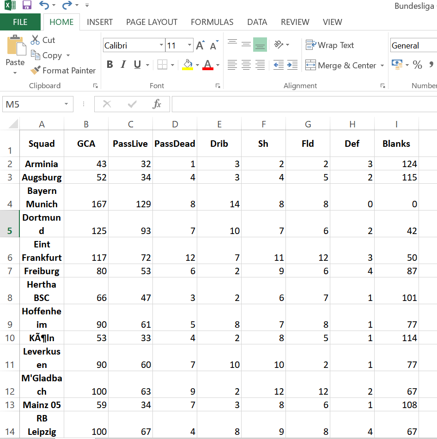Viewport: 437px width, 439px height.
Task: Open the Alignment dialog launcher
Action: pos(382,86)
